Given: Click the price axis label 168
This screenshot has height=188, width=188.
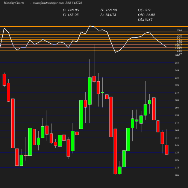Looking at the screenshot, I should coord(177,130).
